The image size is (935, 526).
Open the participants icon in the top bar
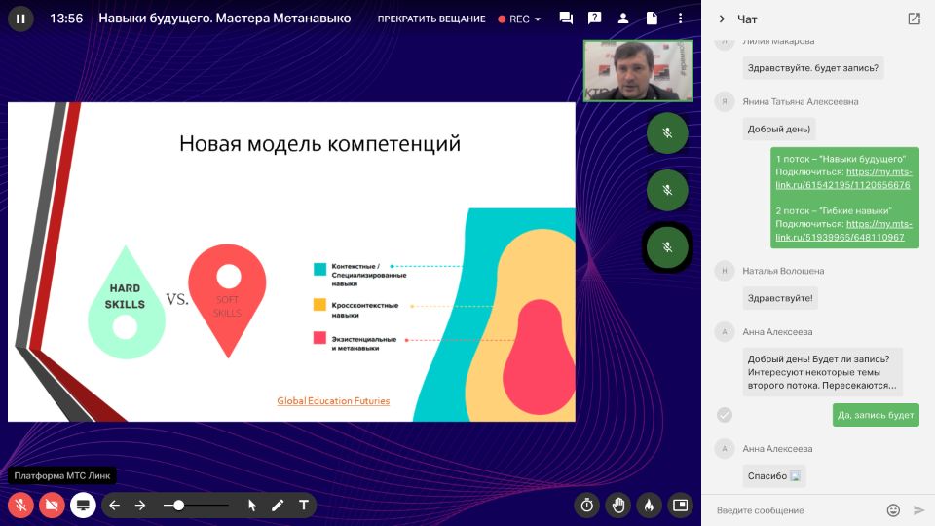(x=623, y=19)
